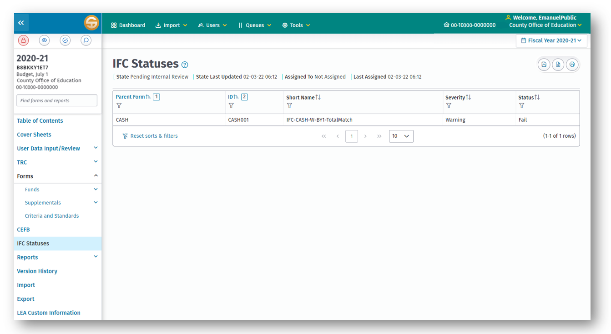Screen dimensions: 611x334
Task: Export to Excel using the spreadsheet icon
Action: 558,64
